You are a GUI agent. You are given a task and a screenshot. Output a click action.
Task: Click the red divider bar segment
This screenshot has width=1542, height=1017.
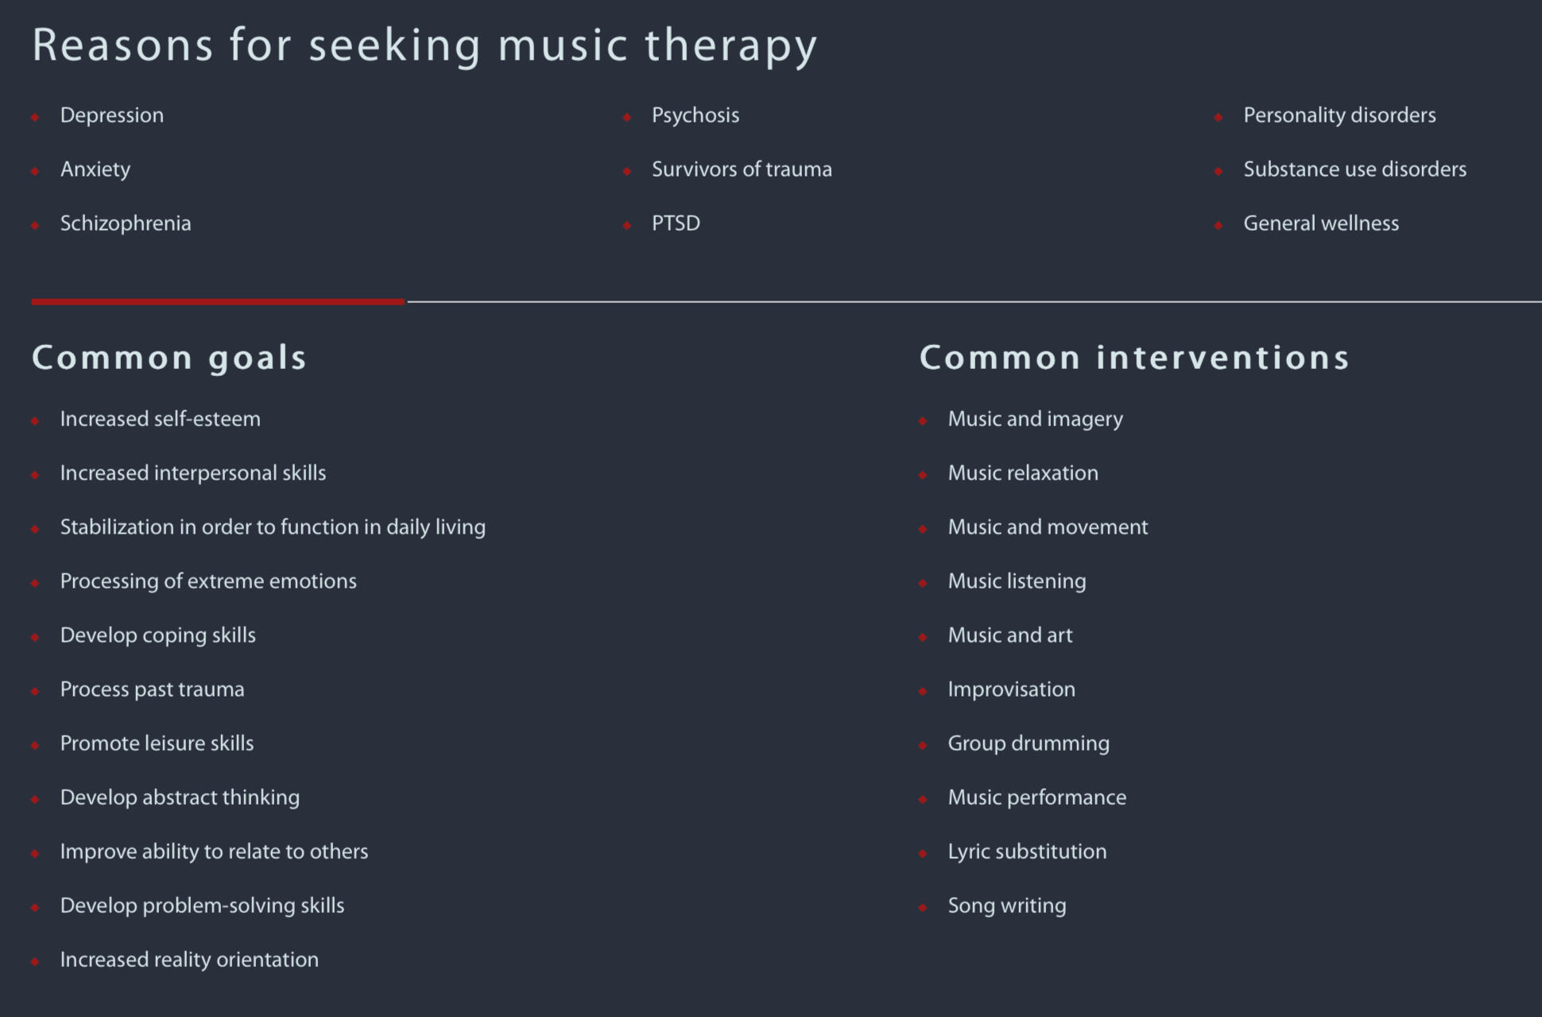[218, 302]
